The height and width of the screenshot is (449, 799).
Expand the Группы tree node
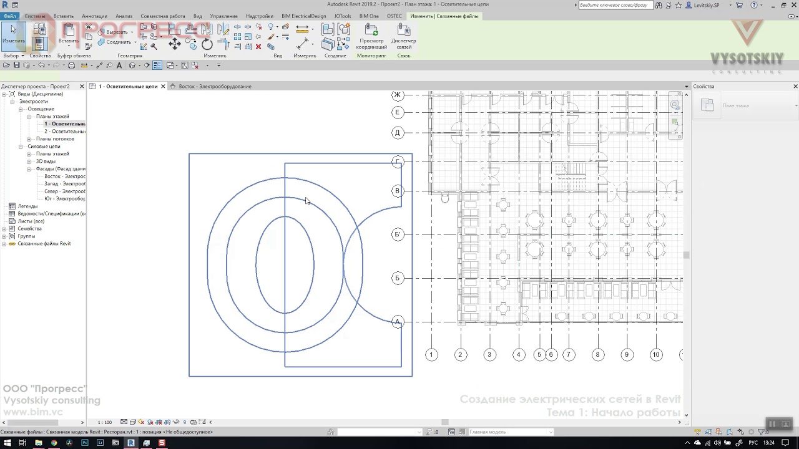tap(4, 236)
